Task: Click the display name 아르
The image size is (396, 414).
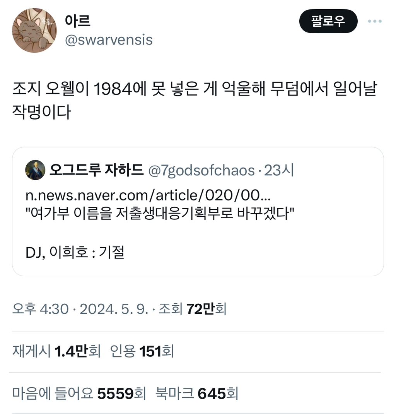Action: pos(78,21)
